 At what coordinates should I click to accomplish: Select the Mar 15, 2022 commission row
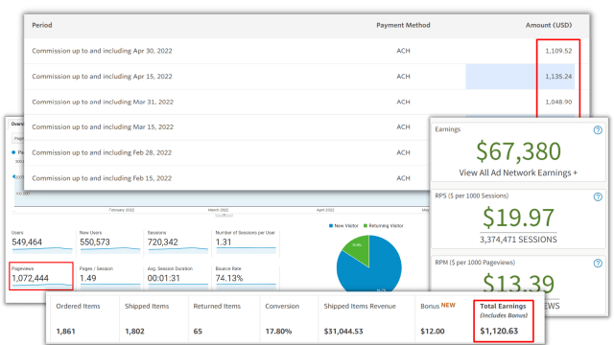pyautogui.click(x=226, y=127)
